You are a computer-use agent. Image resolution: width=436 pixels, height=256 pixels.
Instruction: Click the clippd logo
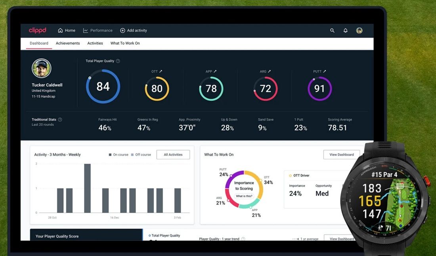tap(38, 31)
